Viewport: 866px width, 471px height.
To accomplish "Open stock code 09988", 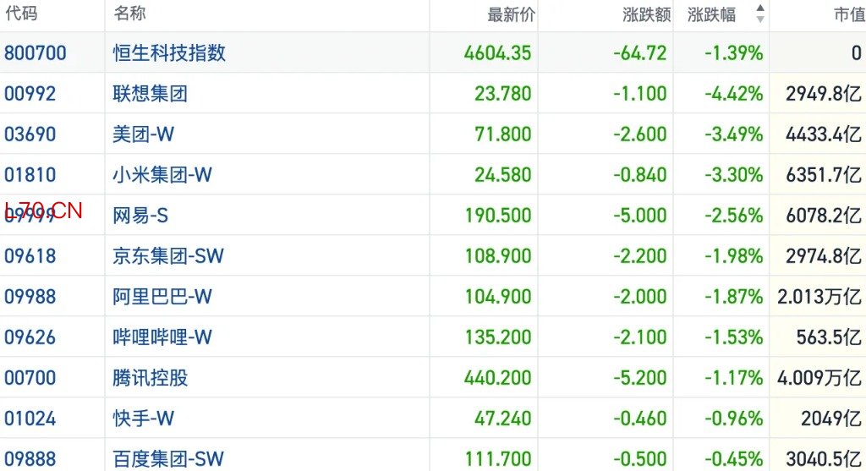I will [30, 297].
